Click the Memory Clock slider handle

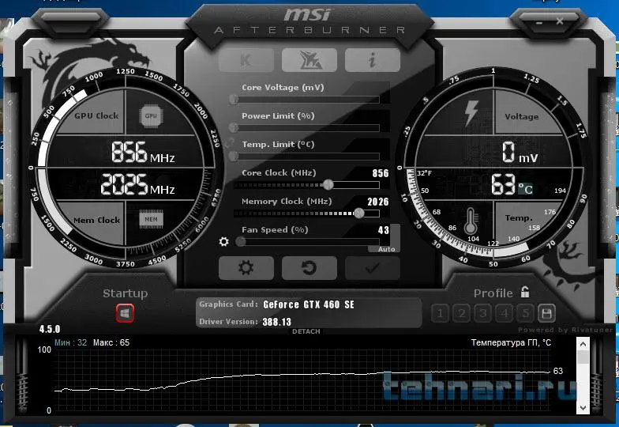tap(358, 213)
